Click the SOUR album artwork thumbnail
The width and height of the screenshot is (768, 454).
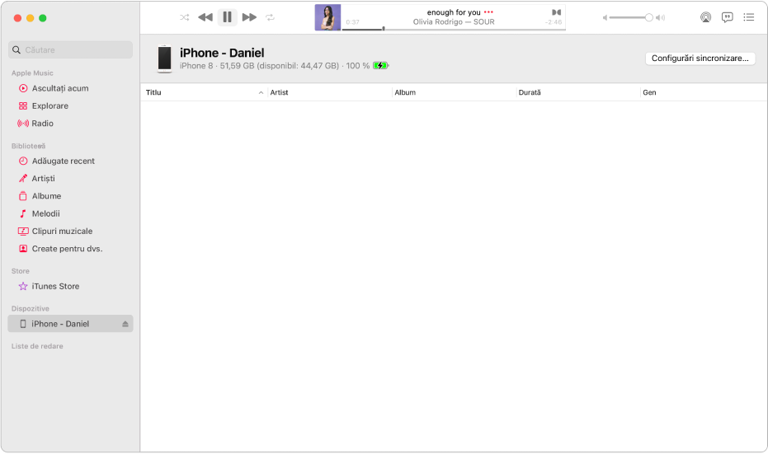pyautogui.click(x=327, y=17)
